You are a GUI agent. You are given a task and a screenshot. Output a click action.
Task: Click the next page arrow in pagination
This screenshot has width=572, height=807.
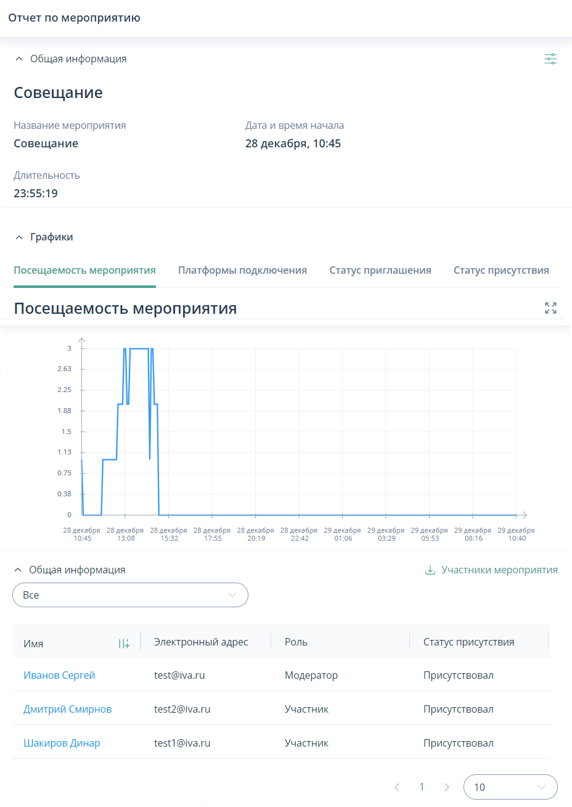[x=446, y=787]
